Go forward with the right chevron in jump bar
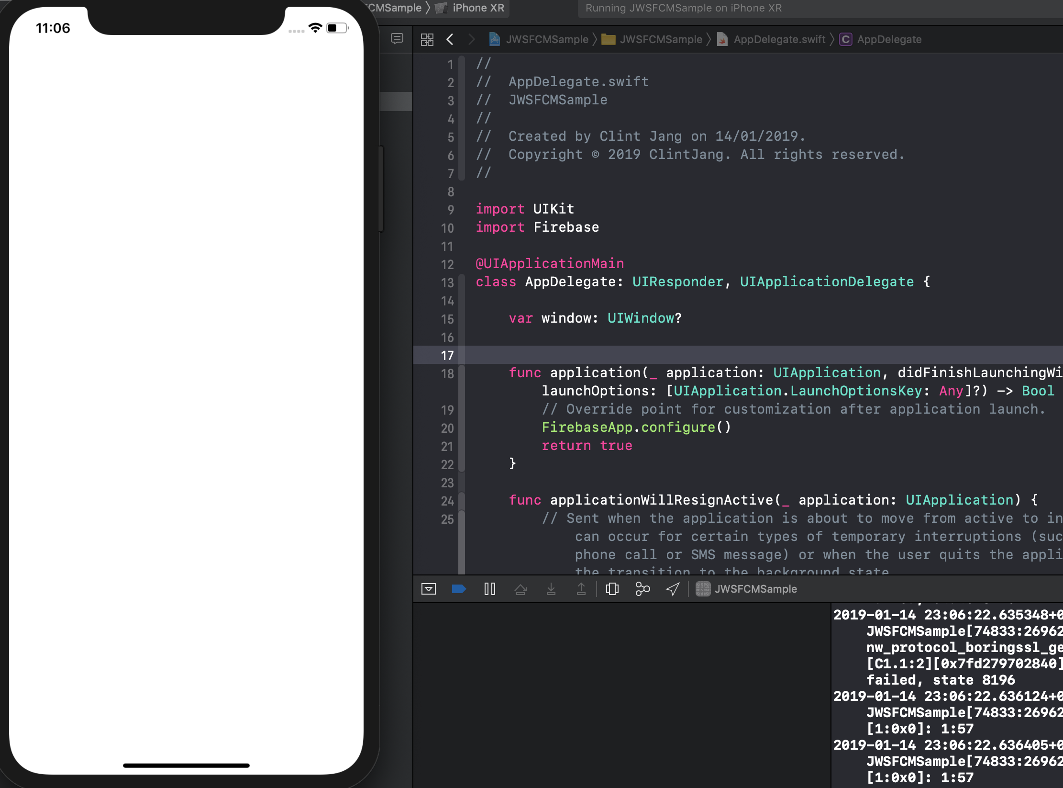The width and height of the screenshot is (1063, 788). pos(471,39)
